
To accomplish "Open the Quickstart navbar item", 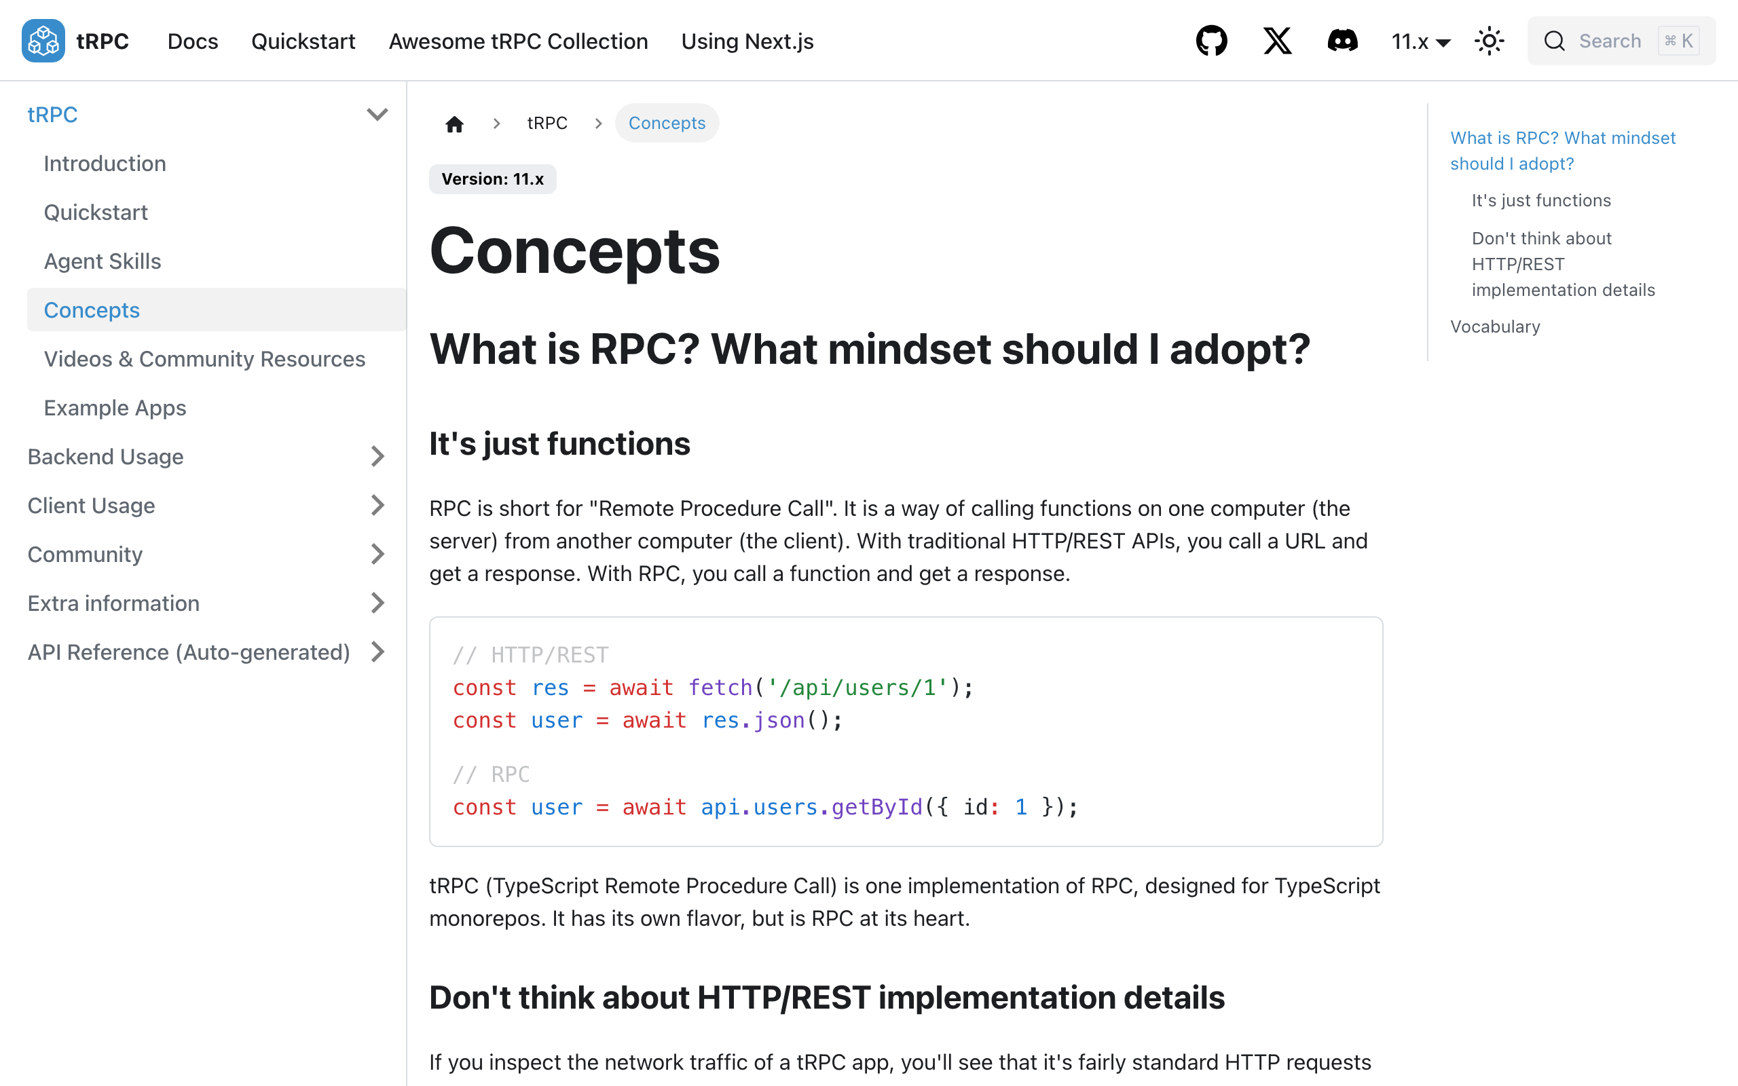I will [x=303, y=41].
